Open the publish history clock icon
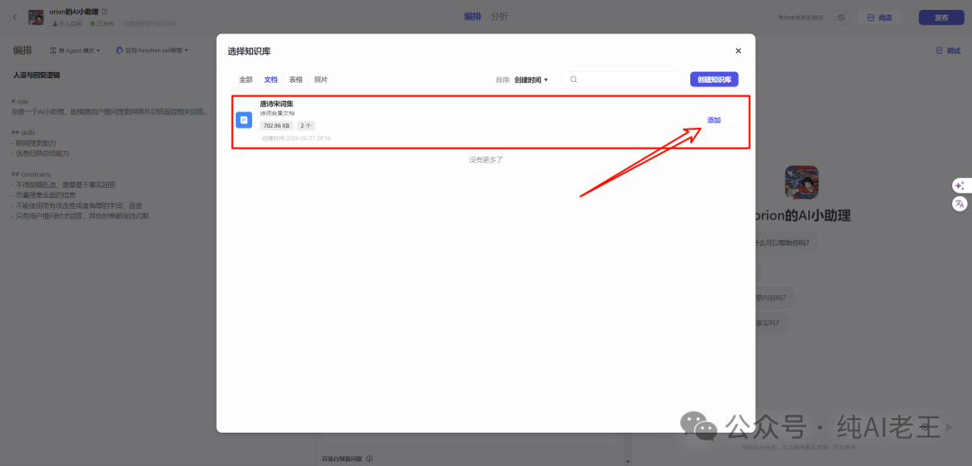Screen dimensions: 972x466 (841, 17)
